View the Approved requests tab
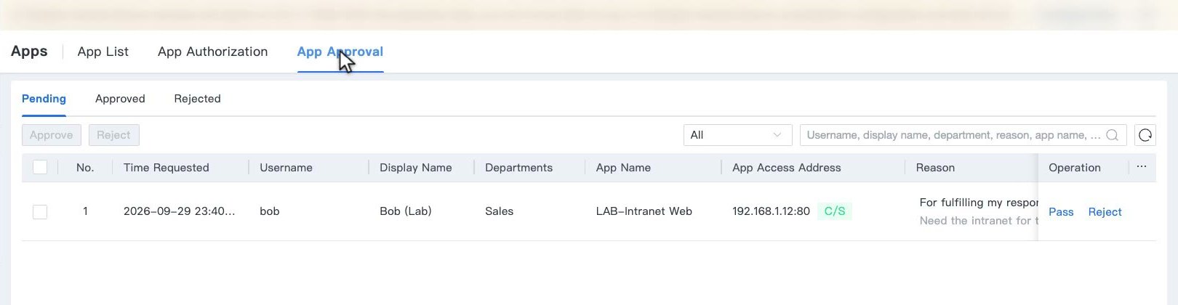 click(x=120, y=99)
